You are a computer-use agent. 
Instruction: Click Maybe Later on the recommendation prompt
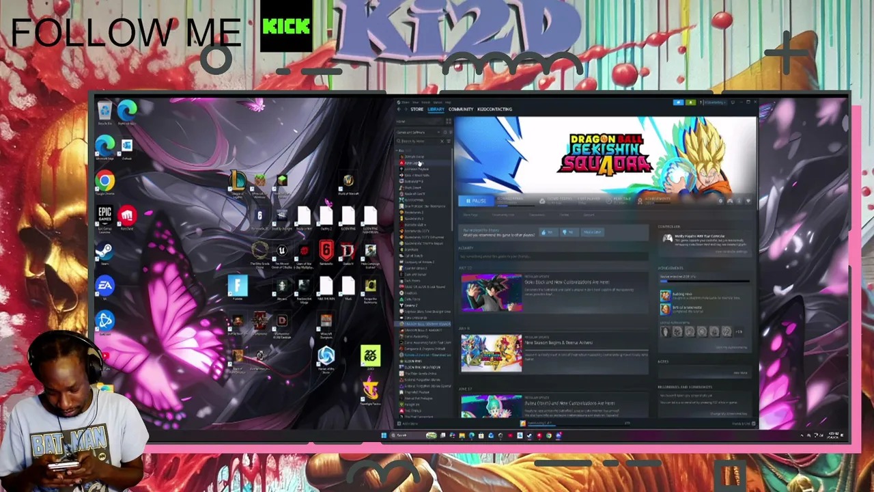(x=592, y=232)
